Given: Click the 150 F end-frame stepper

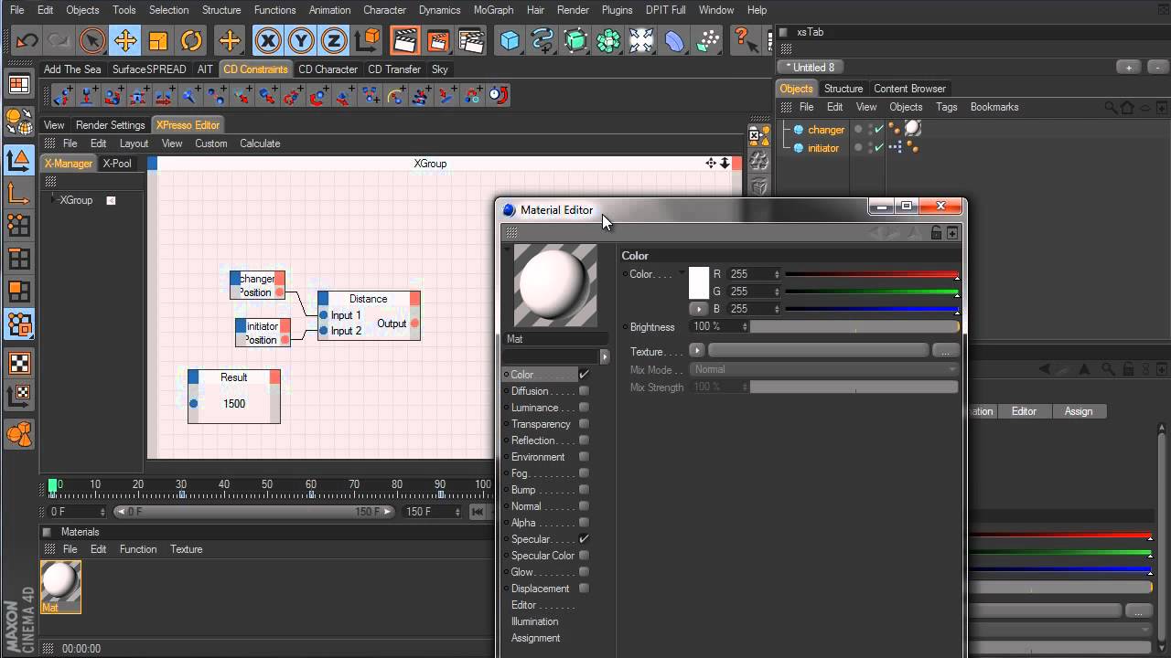Looking at the screenshot, I should point(458,512).
